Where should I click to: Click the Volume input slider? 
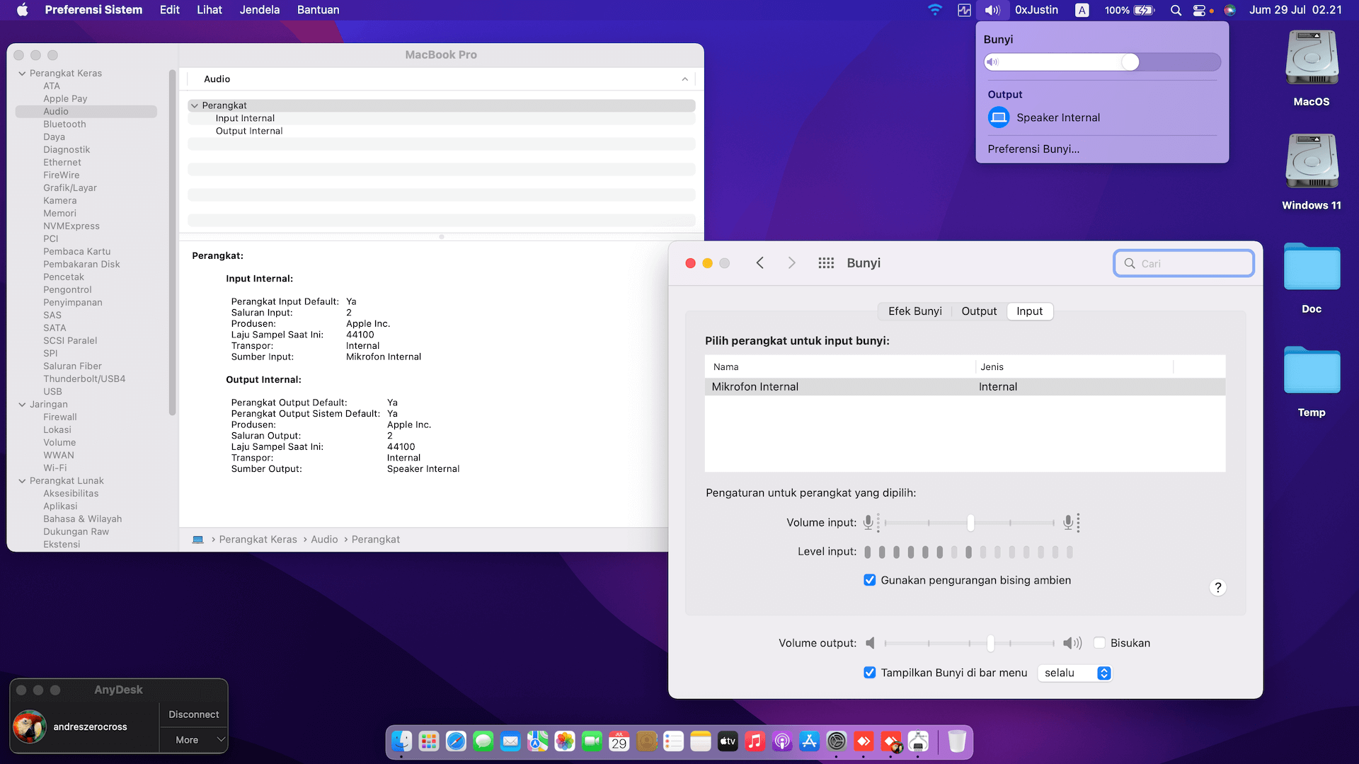[970, 523]
